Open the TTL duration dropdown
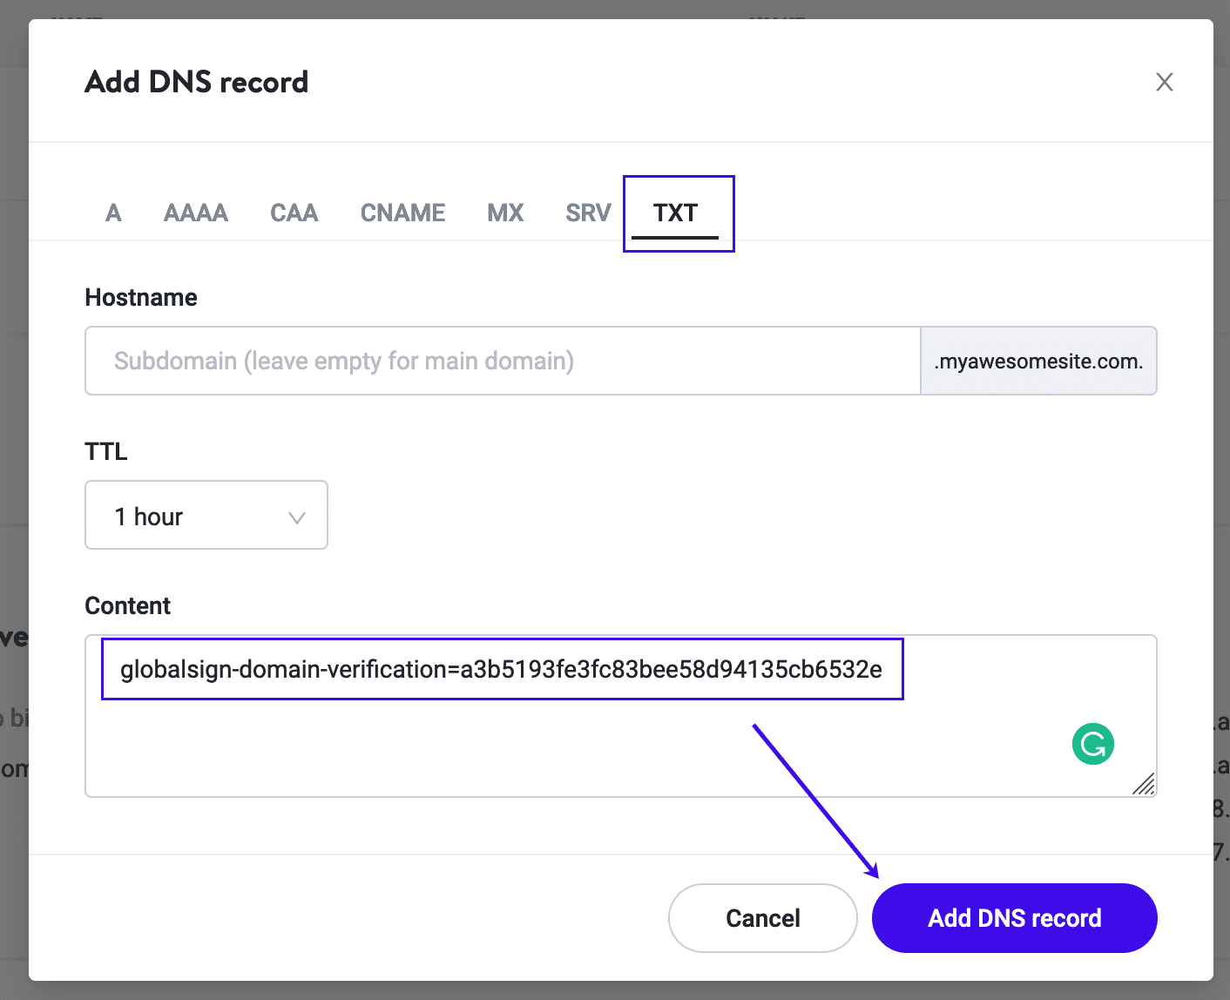This screenshot has height=1000, width=1230. point(206,515)
